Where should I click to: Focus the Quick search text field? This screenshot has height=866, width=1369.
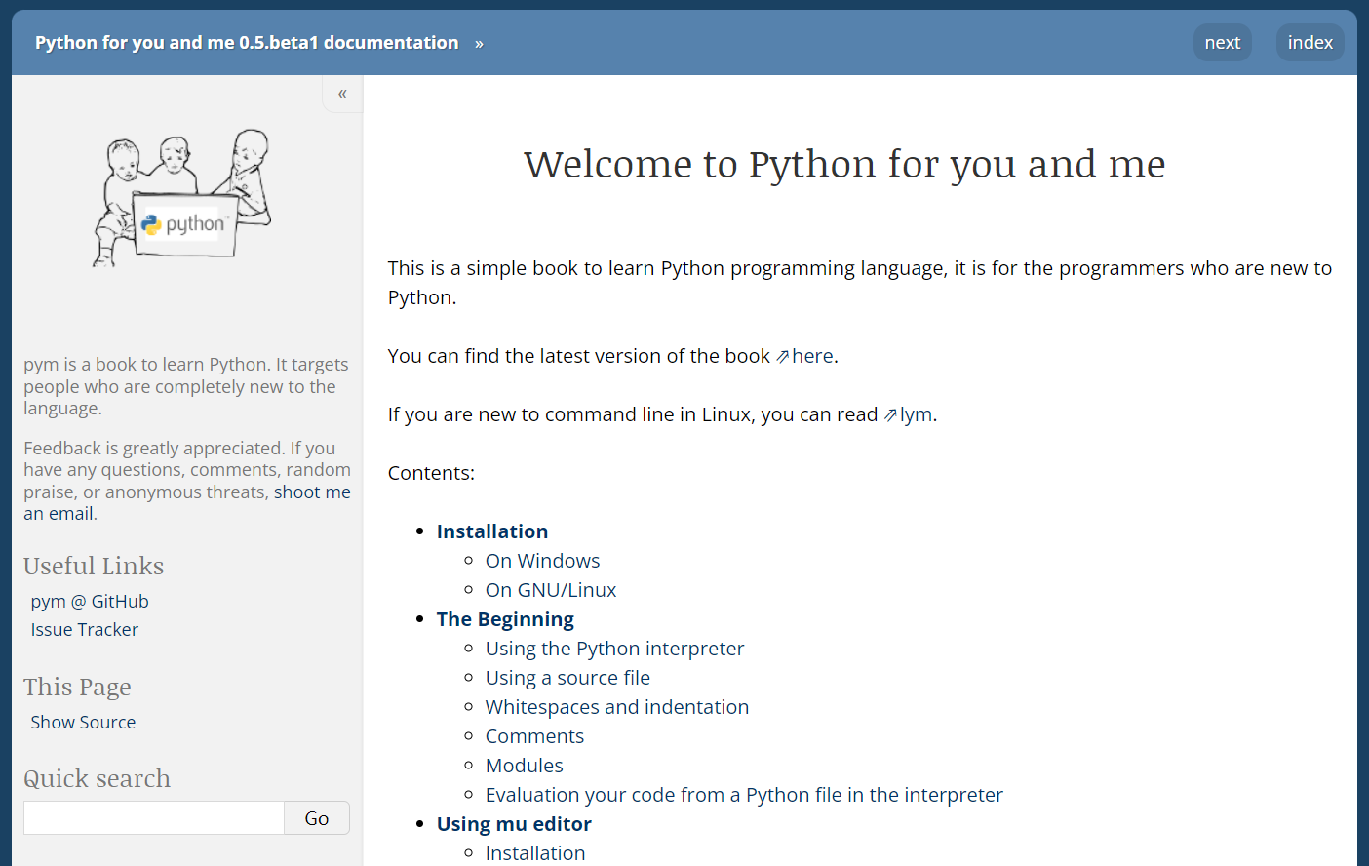pyautogui.click(x=154, y=818)
